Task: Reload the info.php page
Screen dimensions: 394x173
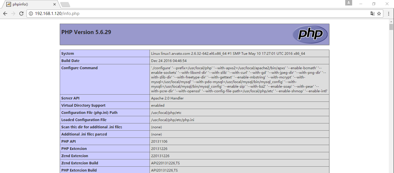Action: click(x=21, y=14)
